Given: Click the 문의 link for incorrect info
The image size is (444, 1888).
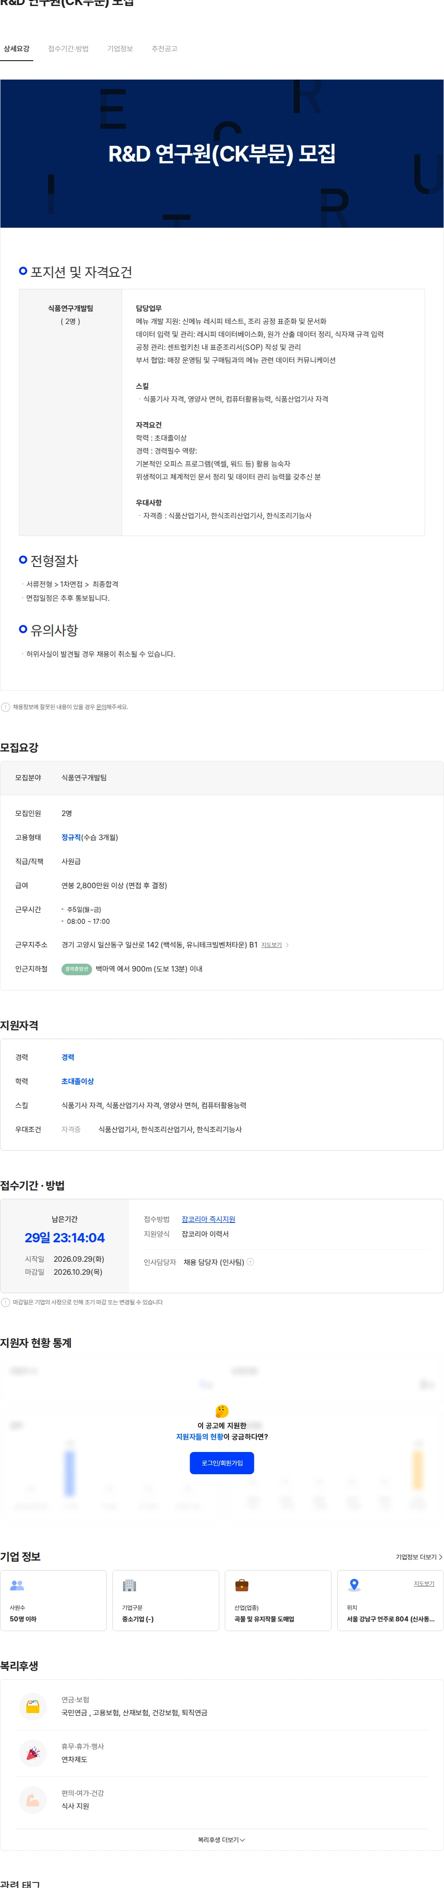Looking at the screenshot, I should point(101,707).
